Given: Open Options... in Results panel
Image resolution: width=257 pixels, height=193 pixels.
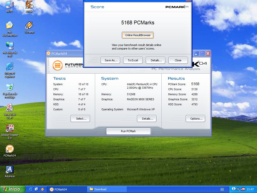Looking at the screenshot, I should click(x=196, y=119).
